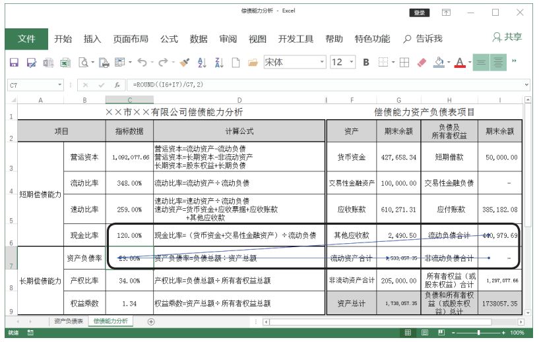Open Name Box dropdown showing C7
The width and height of the screenshot is (539, 342).
click(60, 84)
